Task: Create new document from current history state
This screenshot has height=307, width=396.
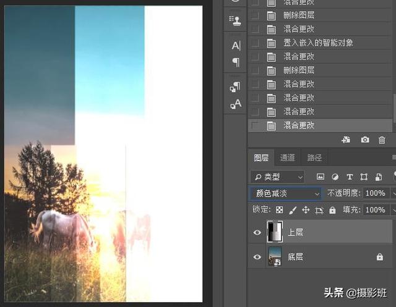Action: click(x=346, y=140)
